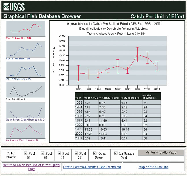This screenshot has width=187, height=176.
Task: Uncheck the Open River print checkbox
Action: tap(95, 153)
